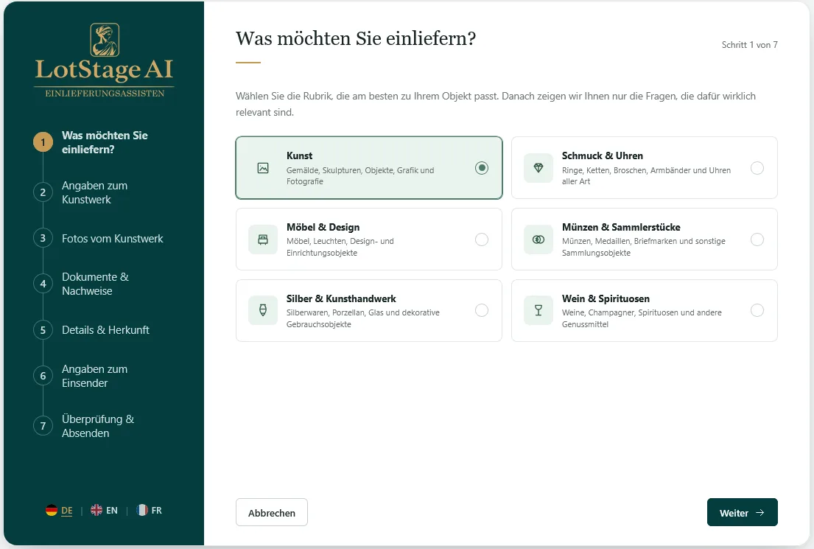Select the Möbel & Design radio button
This screenshot has height=549, width=814.
482,239
